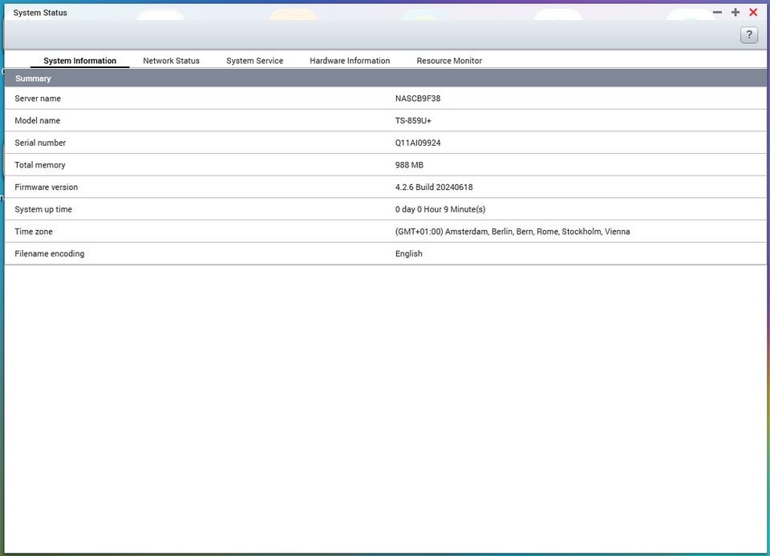
Task: Select memory value 988 MB
Action: [x=409, y=165]
